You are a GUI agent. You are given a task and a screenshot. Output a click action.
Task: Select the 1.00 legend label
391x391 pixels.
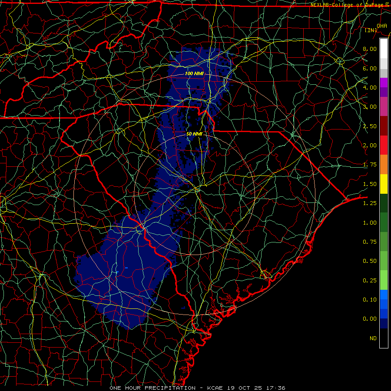point(370,223)
